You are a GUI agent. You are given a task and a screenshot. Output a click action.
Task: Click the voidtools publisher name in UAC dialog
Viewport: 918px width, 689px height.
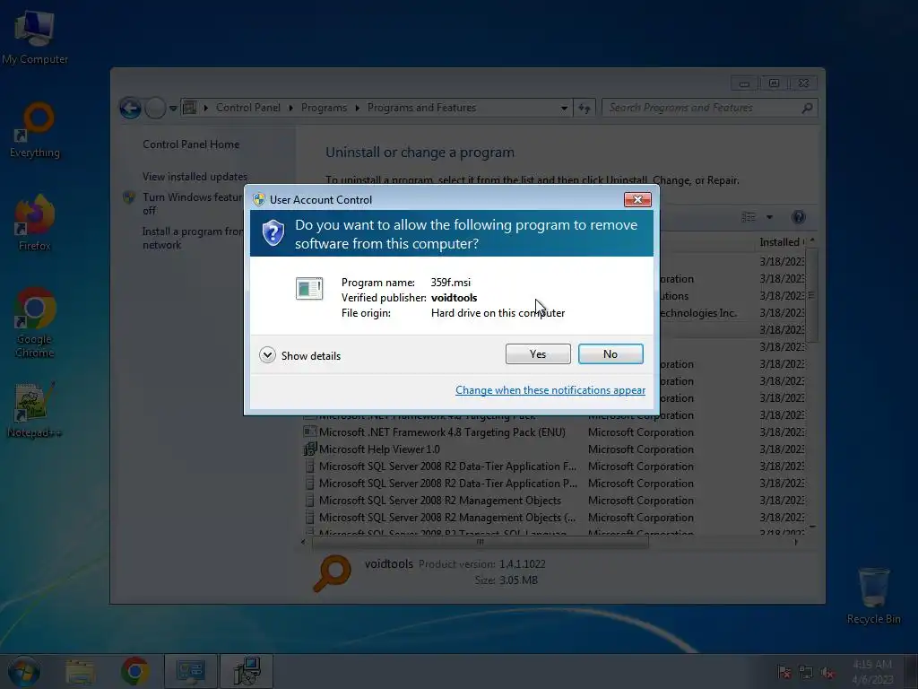coord(454,298)
